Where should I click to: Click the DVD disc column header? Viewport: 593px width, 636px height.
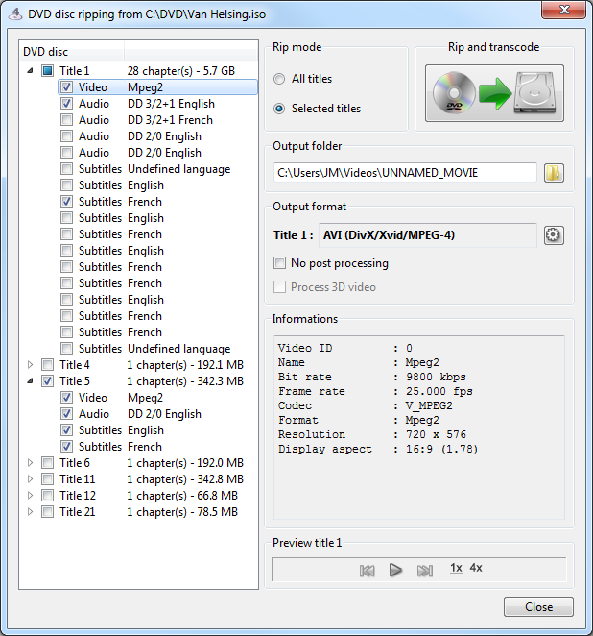point(72,52)
